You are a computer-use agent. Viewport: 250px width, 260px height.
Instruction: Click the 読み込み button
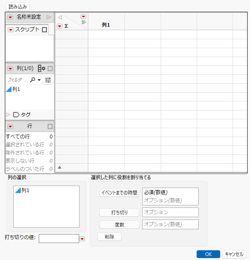pyautogui.click(x=17, y=7)
